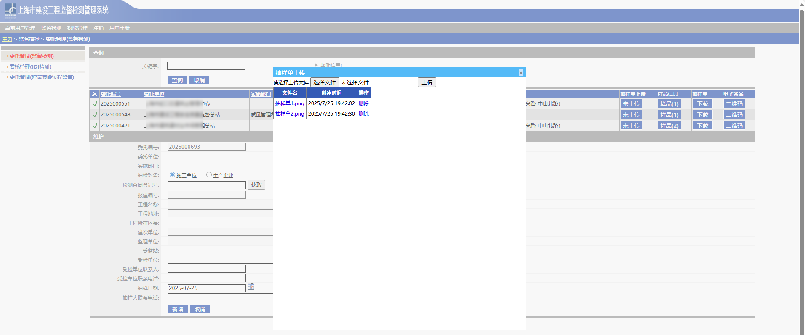Click the 关键字 search input field
Image resolution: width=805 pixels, height=335 pixels.
206,66
